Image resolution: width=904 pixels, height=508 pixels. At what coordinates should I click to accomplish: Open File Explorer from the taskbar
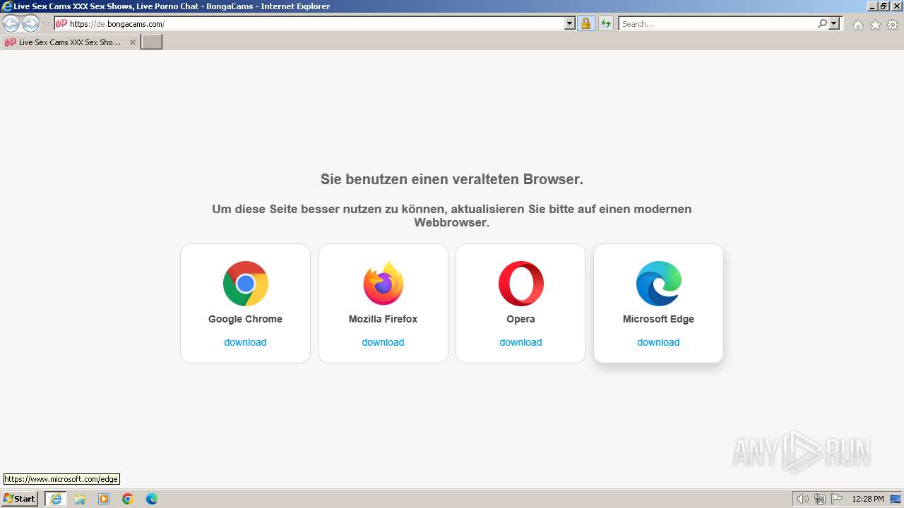[80, 499]
